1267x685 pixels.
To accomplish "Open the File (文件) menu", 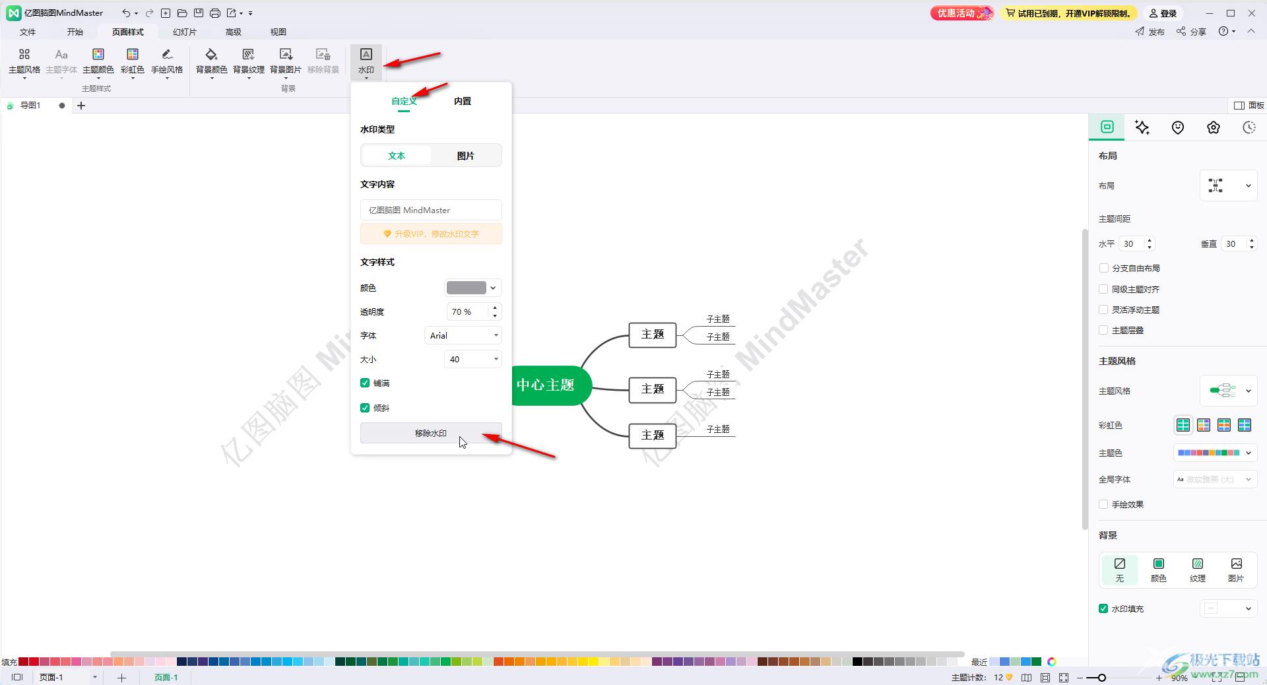I will [x=28, y=32].
